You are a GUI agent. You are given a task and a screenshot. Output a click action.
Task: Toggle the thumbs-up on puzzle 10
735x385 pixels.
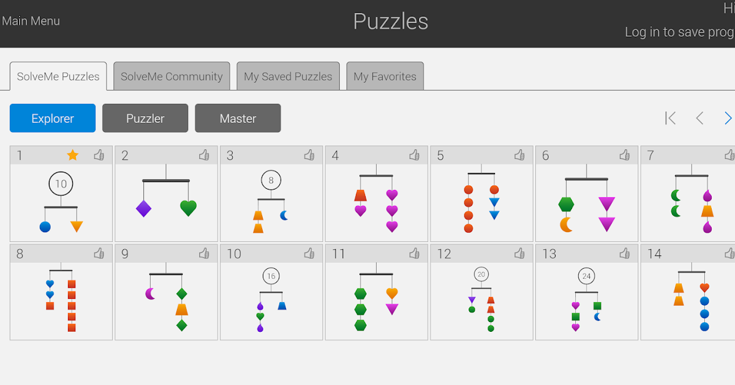click(309, 253)
